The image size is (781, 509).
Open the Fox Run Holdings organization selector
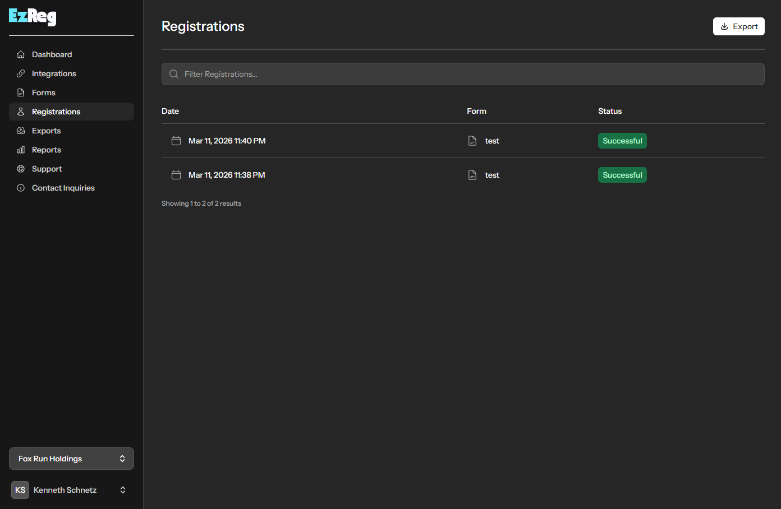[x=71, y=459]
